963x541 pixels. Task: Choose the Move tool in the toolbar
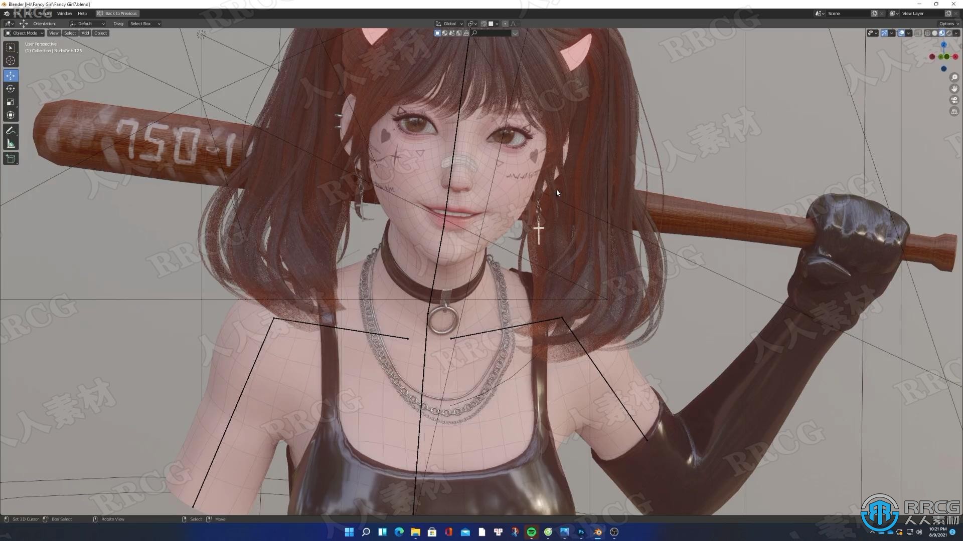coord(11,76)
